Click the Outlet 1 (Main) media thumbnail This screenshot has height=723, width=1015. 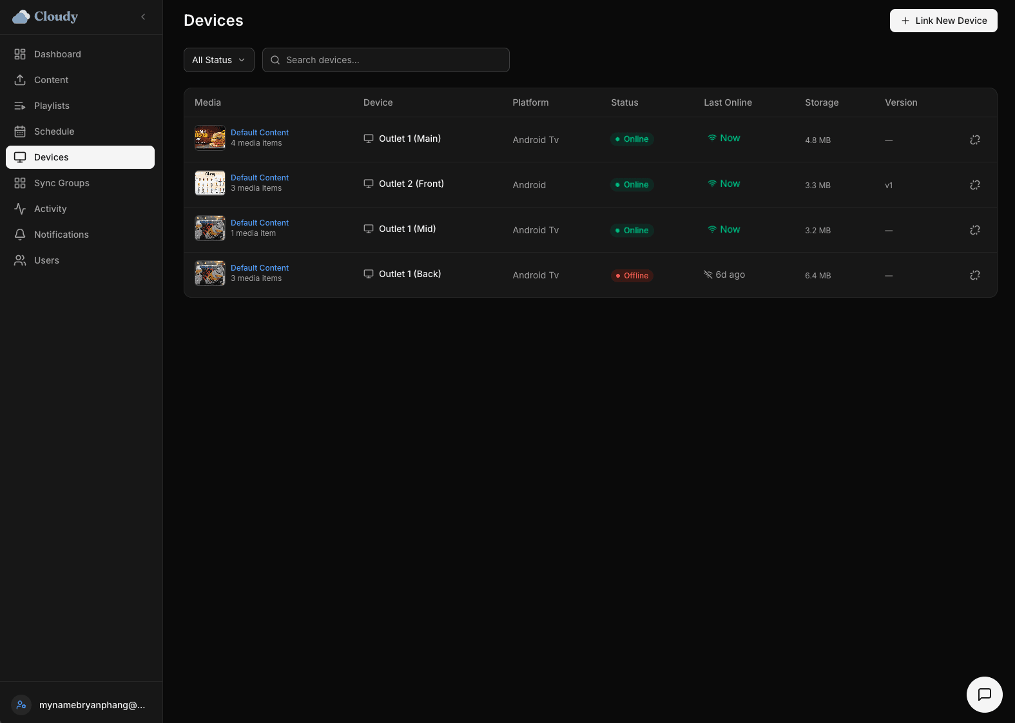pos(210,138)
